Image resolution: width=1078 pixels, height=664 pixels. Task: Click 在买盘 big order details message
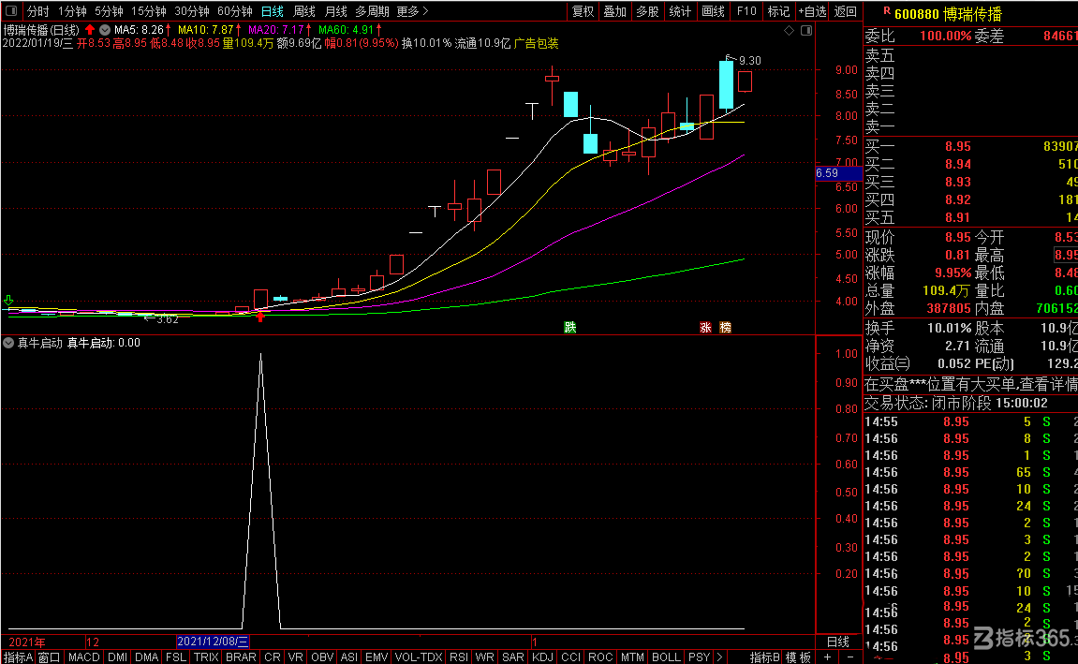click(970, 384)
